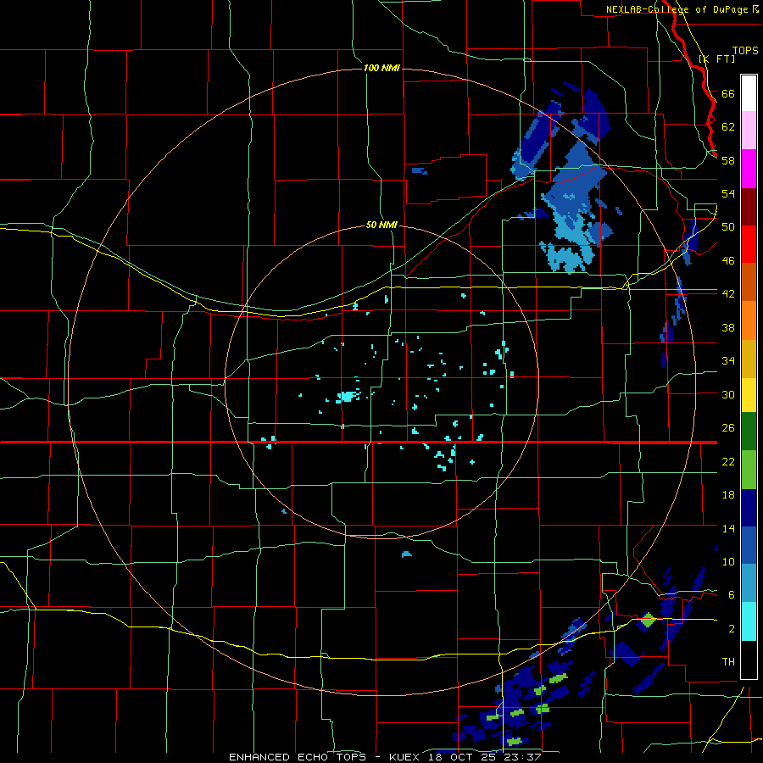Viewport: 763px width, 763px height.
Task: Select the dark red (maroon) legend swatch
Action: pos(749,206)
